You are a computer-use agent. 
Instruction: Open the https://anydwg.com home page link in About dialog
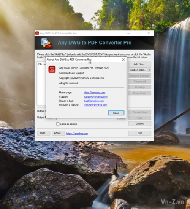94,93
